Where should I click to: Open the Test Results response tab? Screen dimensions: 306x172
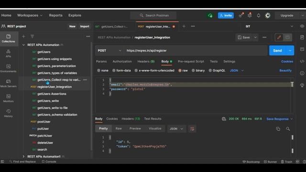point(153,118)
